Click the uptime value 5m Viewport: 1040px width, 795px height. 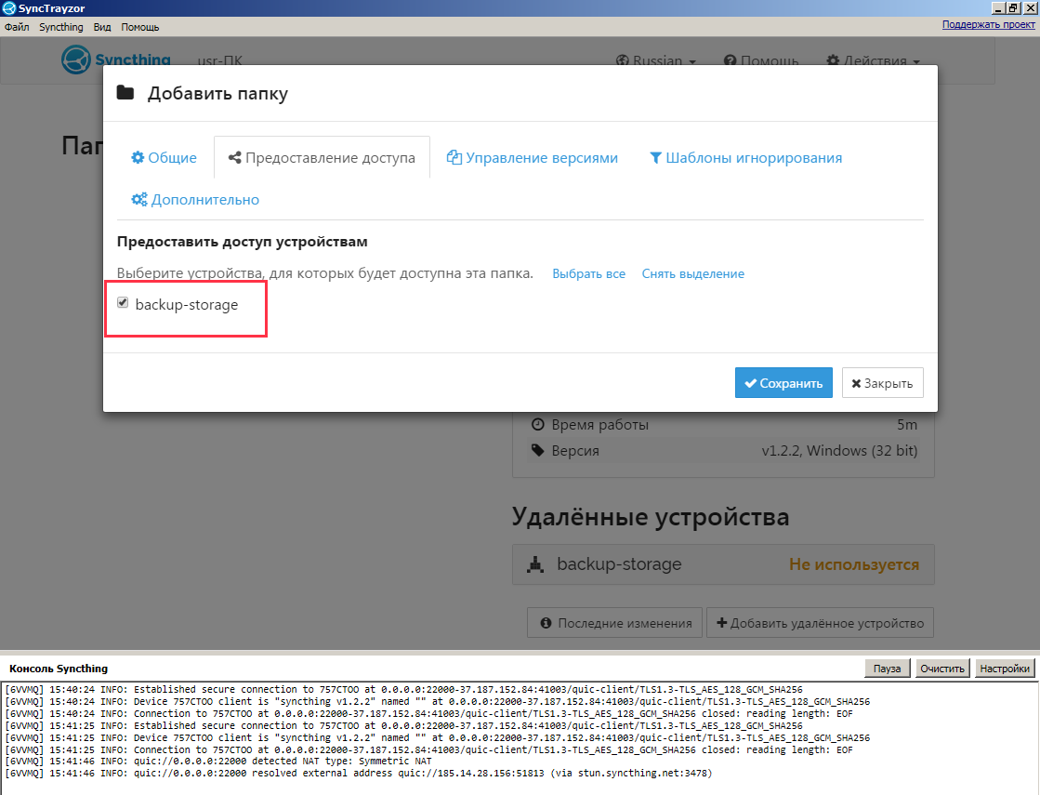click(907, 424)
